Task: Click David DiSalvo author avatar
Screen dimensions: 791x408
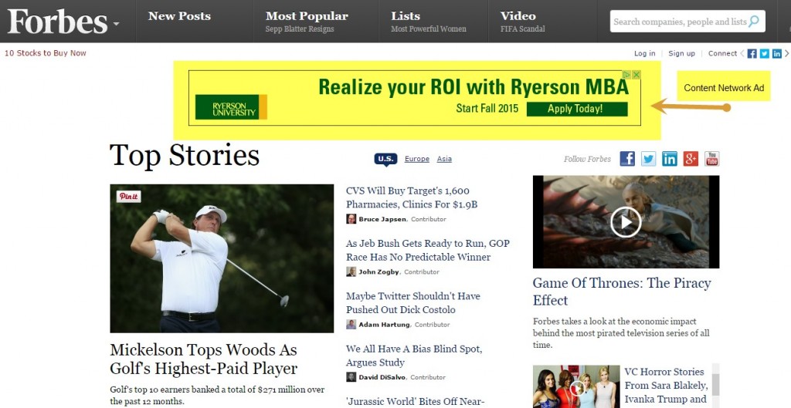Action: [x=351, y=377]
